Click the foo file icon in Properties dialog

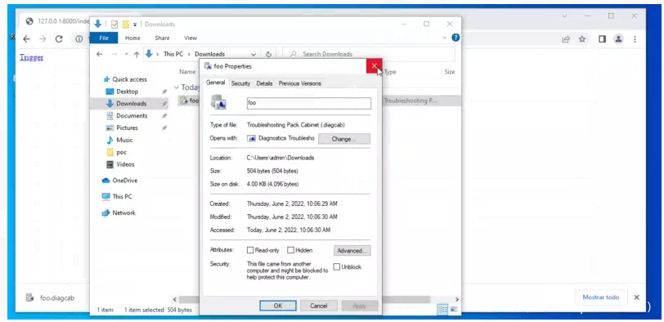point(219,103)
